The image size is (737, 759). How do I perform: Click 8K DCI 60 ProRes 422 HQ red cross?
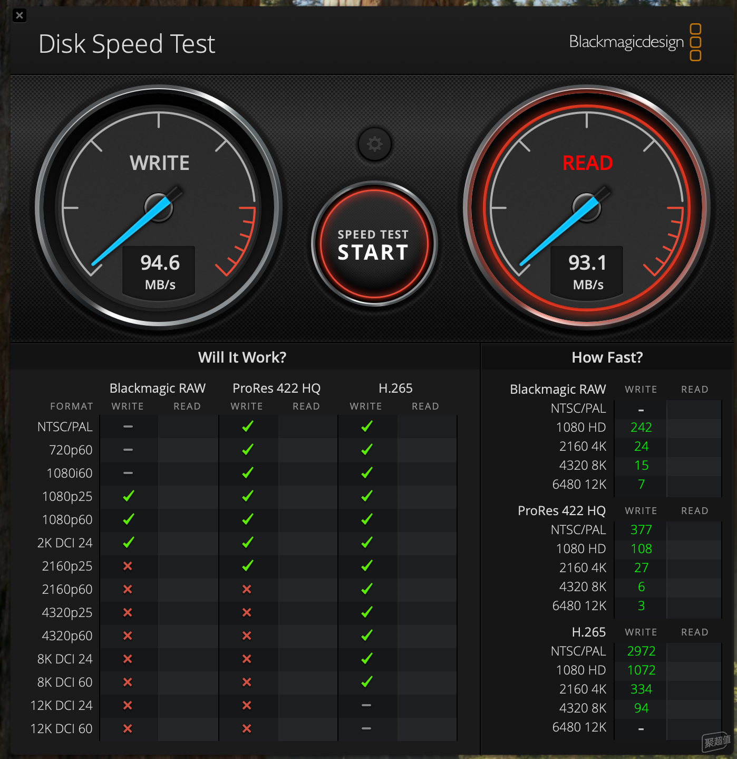(247, 682)
